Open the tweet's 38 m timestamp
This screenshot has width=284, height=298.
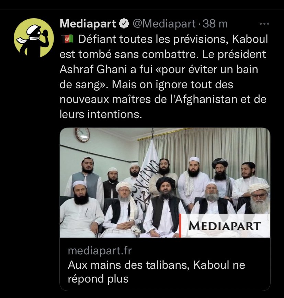[215, 24]
